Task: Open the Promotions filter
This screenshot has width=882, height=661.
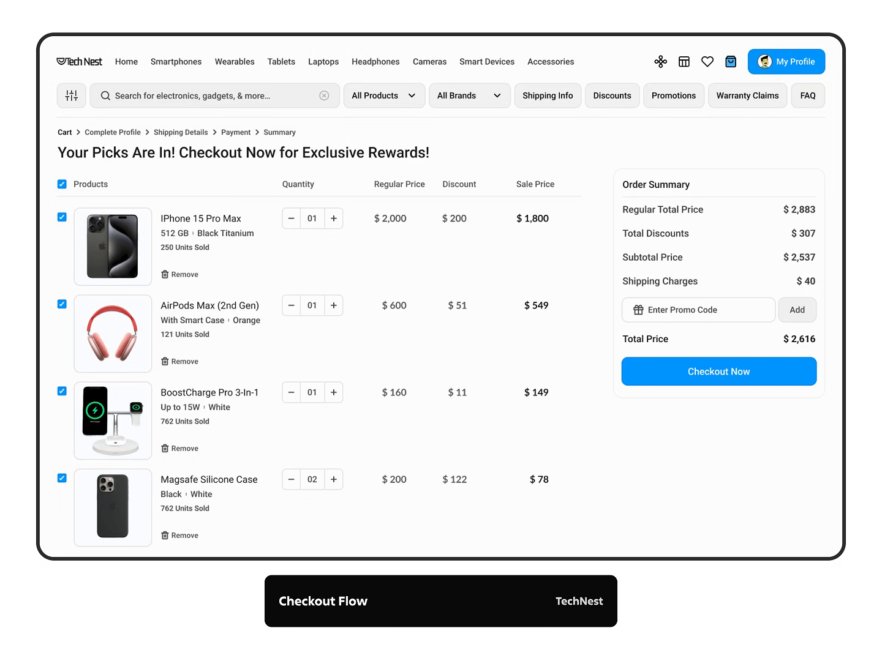Action: 674,95
